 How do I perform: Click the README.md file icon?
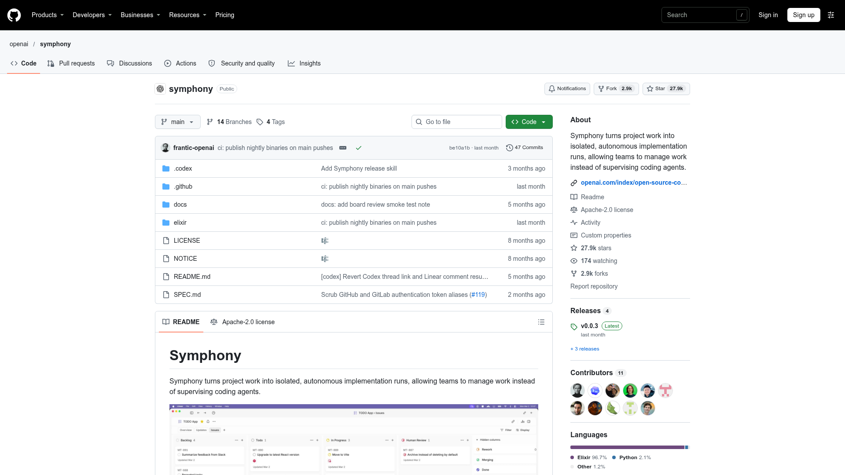166,277
